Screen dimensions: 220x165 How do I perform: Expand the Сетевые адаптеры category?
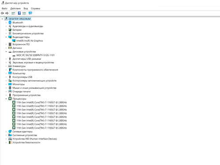tap(6, 132)
